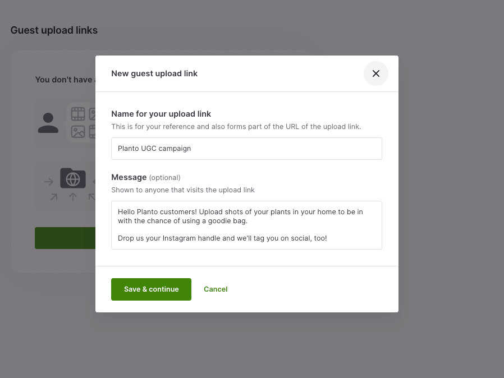Select the person avatar icon in the illustration
The width and height of the screenshot is (504, 378).
coord(48,123)
